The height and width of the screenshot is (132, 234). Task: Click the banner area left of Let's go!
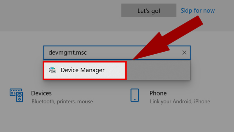60,15
